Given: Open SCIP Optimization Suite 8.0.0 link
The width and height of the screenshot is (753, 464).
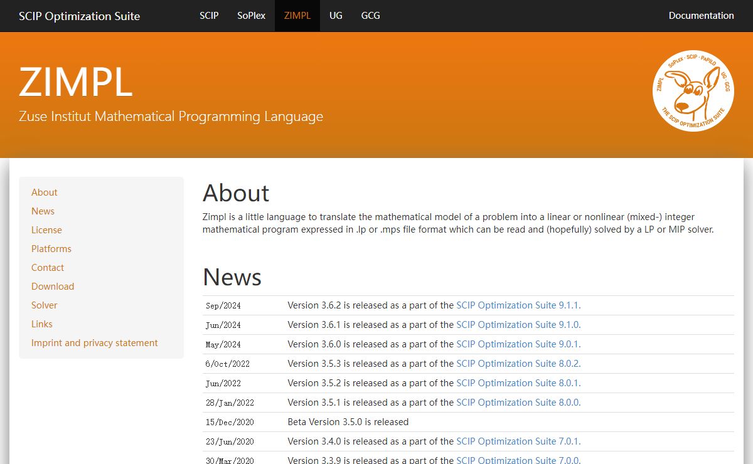Looking at the screenshot, I should pyautogui.click(x=518, y=403).
